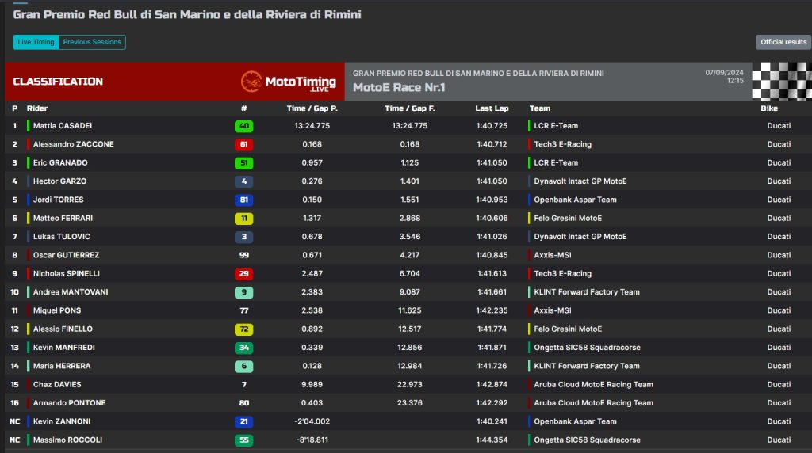This screenshot has height=453, width=812.
Task: Click Davies' team Aruba Cloud MotoE Racing Team
Action: click(593, 384)
